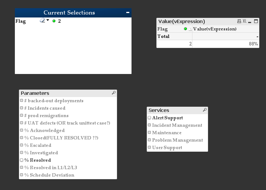Click the Problem Management service entry
The width and height of the screenshot is (266, 190).
(177, 140)
